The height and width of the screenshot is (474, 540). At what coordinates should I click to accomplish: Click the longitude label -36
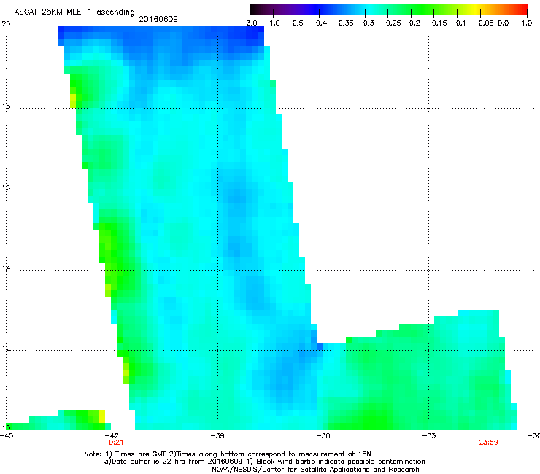(323, 436)
